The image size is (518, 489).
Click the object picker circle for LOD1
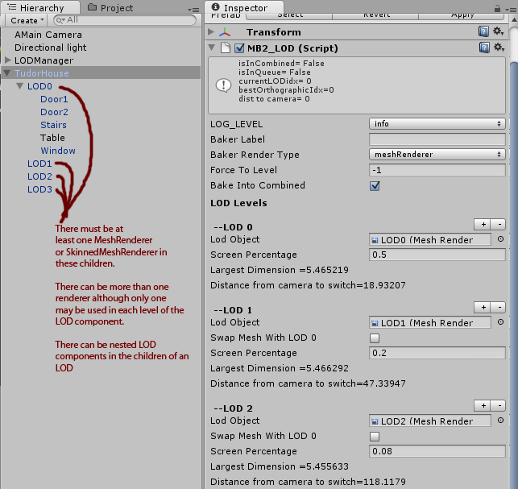tap(499, 323)
